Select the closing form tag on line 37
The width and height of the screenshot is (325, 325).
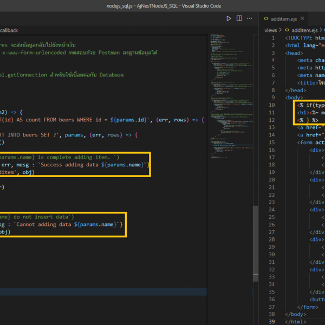coord(307,307)
